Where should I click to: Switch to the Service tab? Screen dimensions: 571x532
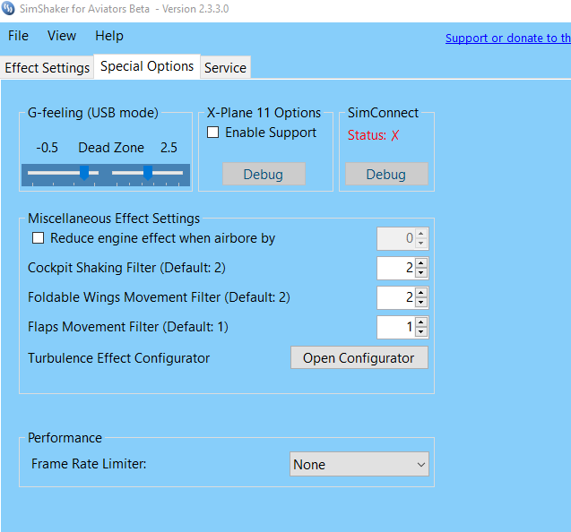225,68
